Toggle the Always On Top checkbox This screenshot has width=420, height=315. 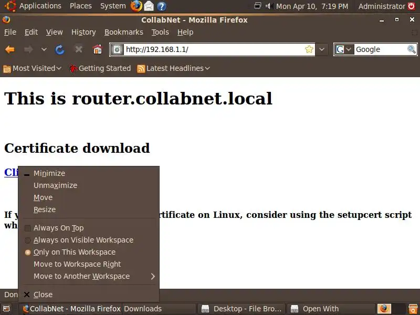click(28, 228)
